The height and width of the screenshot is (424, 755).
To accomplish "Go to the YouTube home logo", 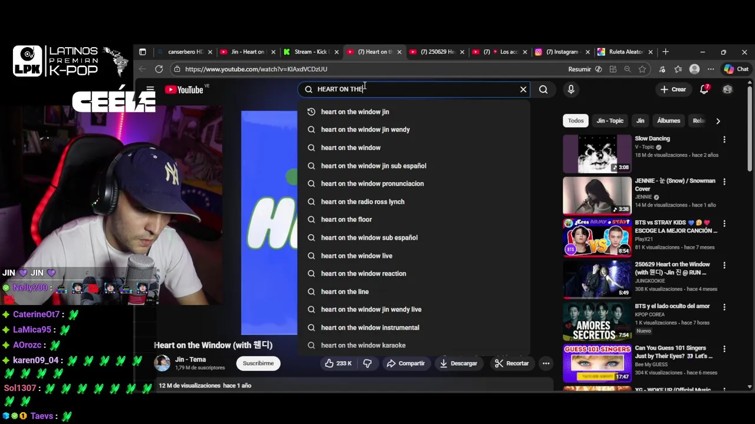I will click(184, 90).
